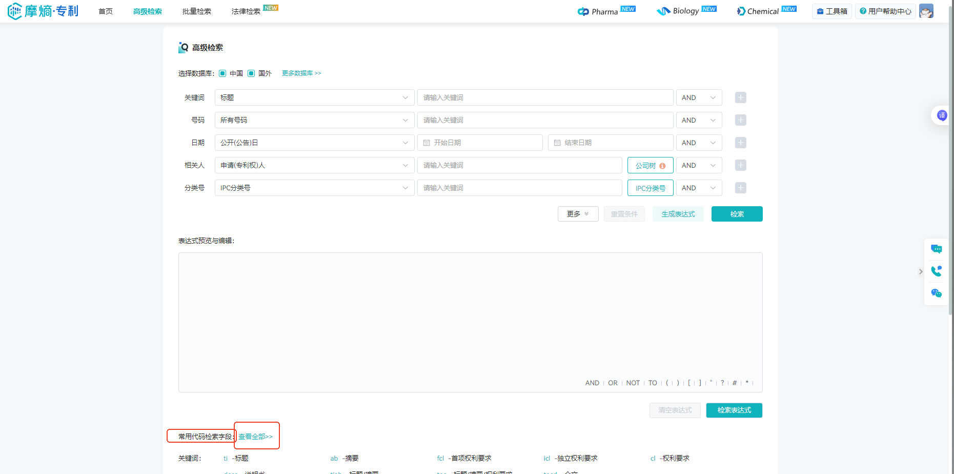954x474 pixels.
Task: Open the 查看全部>> link
Action: pos(255,437)
